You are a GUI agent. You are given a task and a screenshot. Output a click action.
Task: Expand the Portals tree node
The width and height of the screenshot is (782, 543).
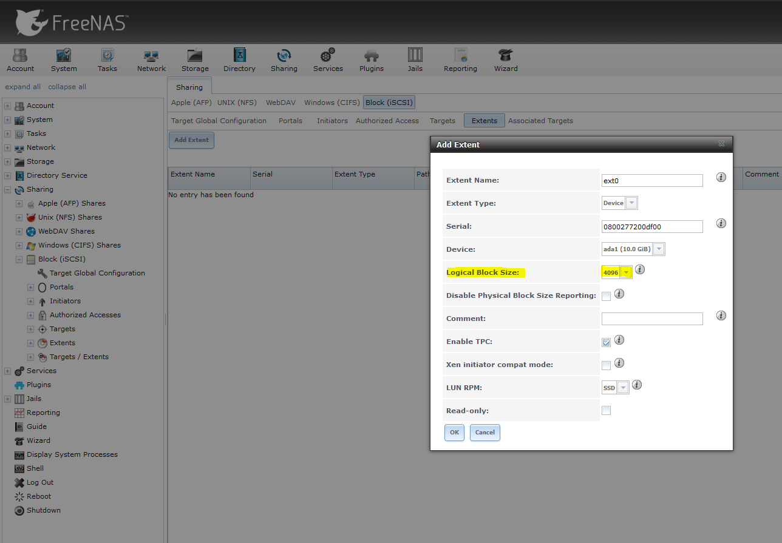[30, 287]
